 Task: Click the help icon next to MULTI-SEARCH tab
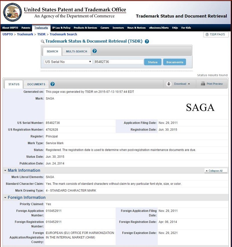pos(95,51)
